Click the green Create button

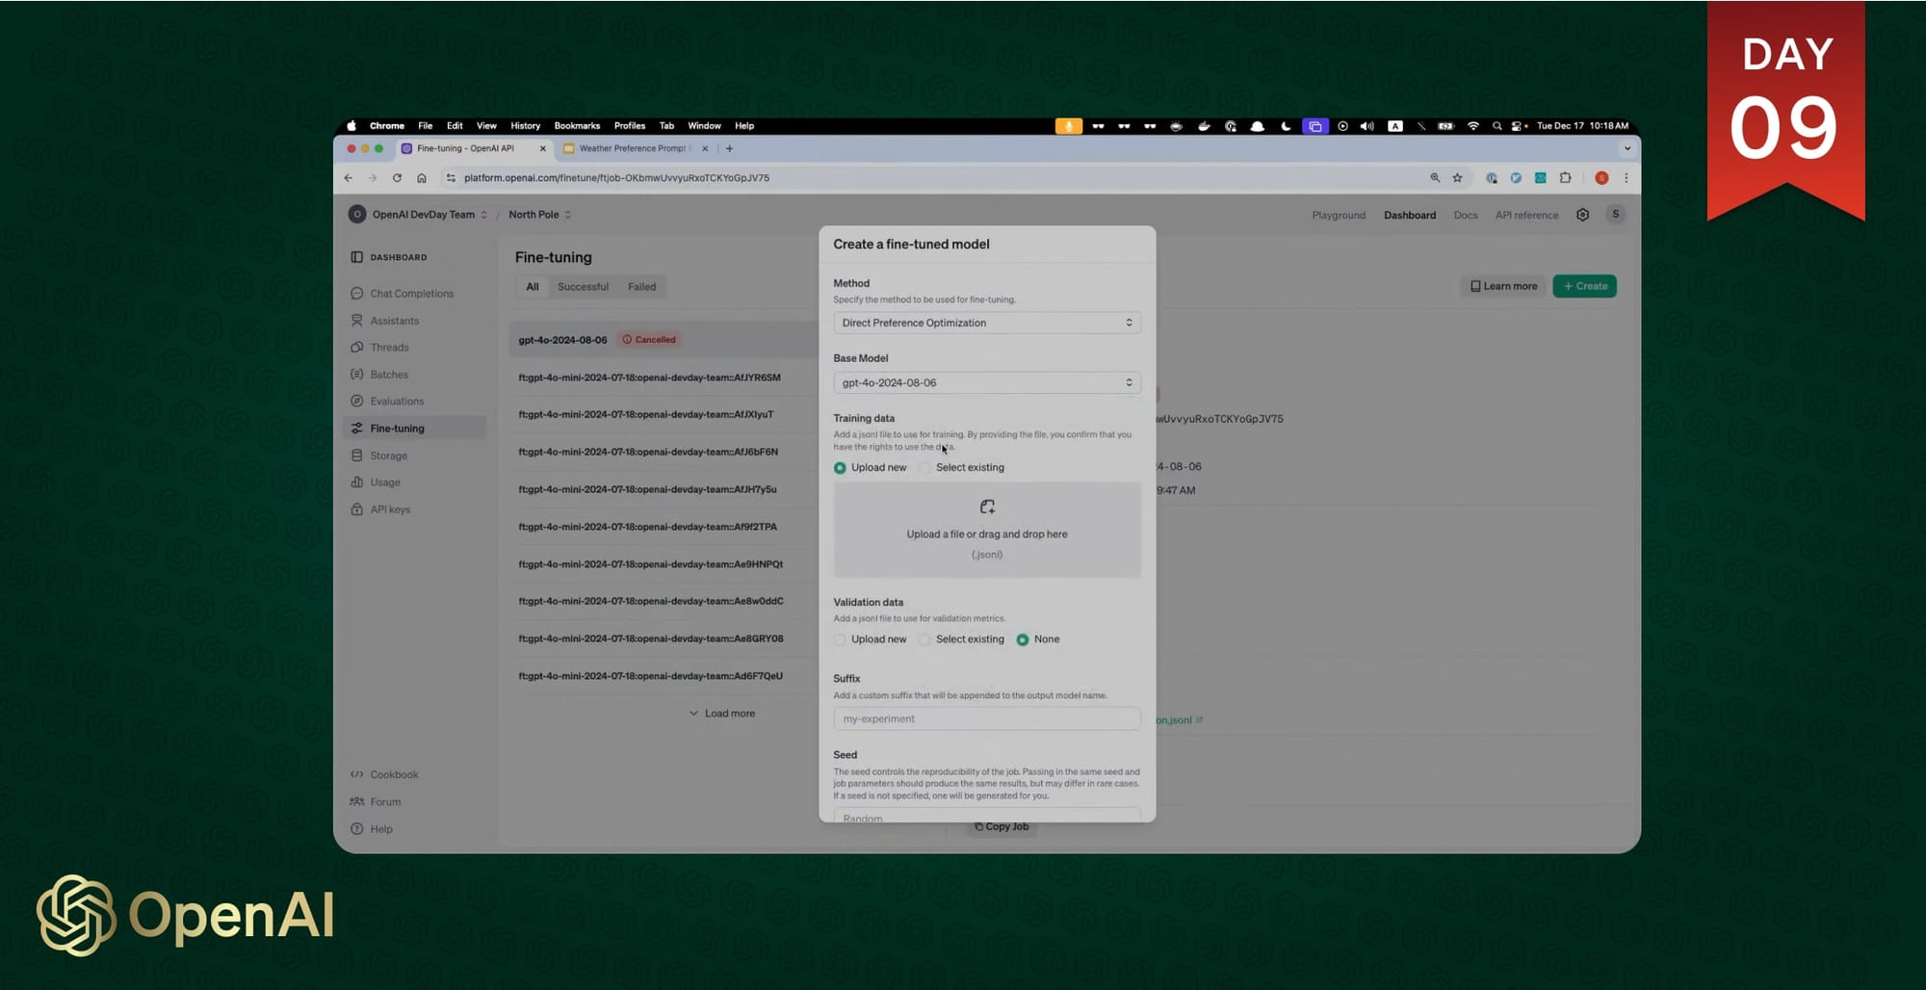(1584, 286)
